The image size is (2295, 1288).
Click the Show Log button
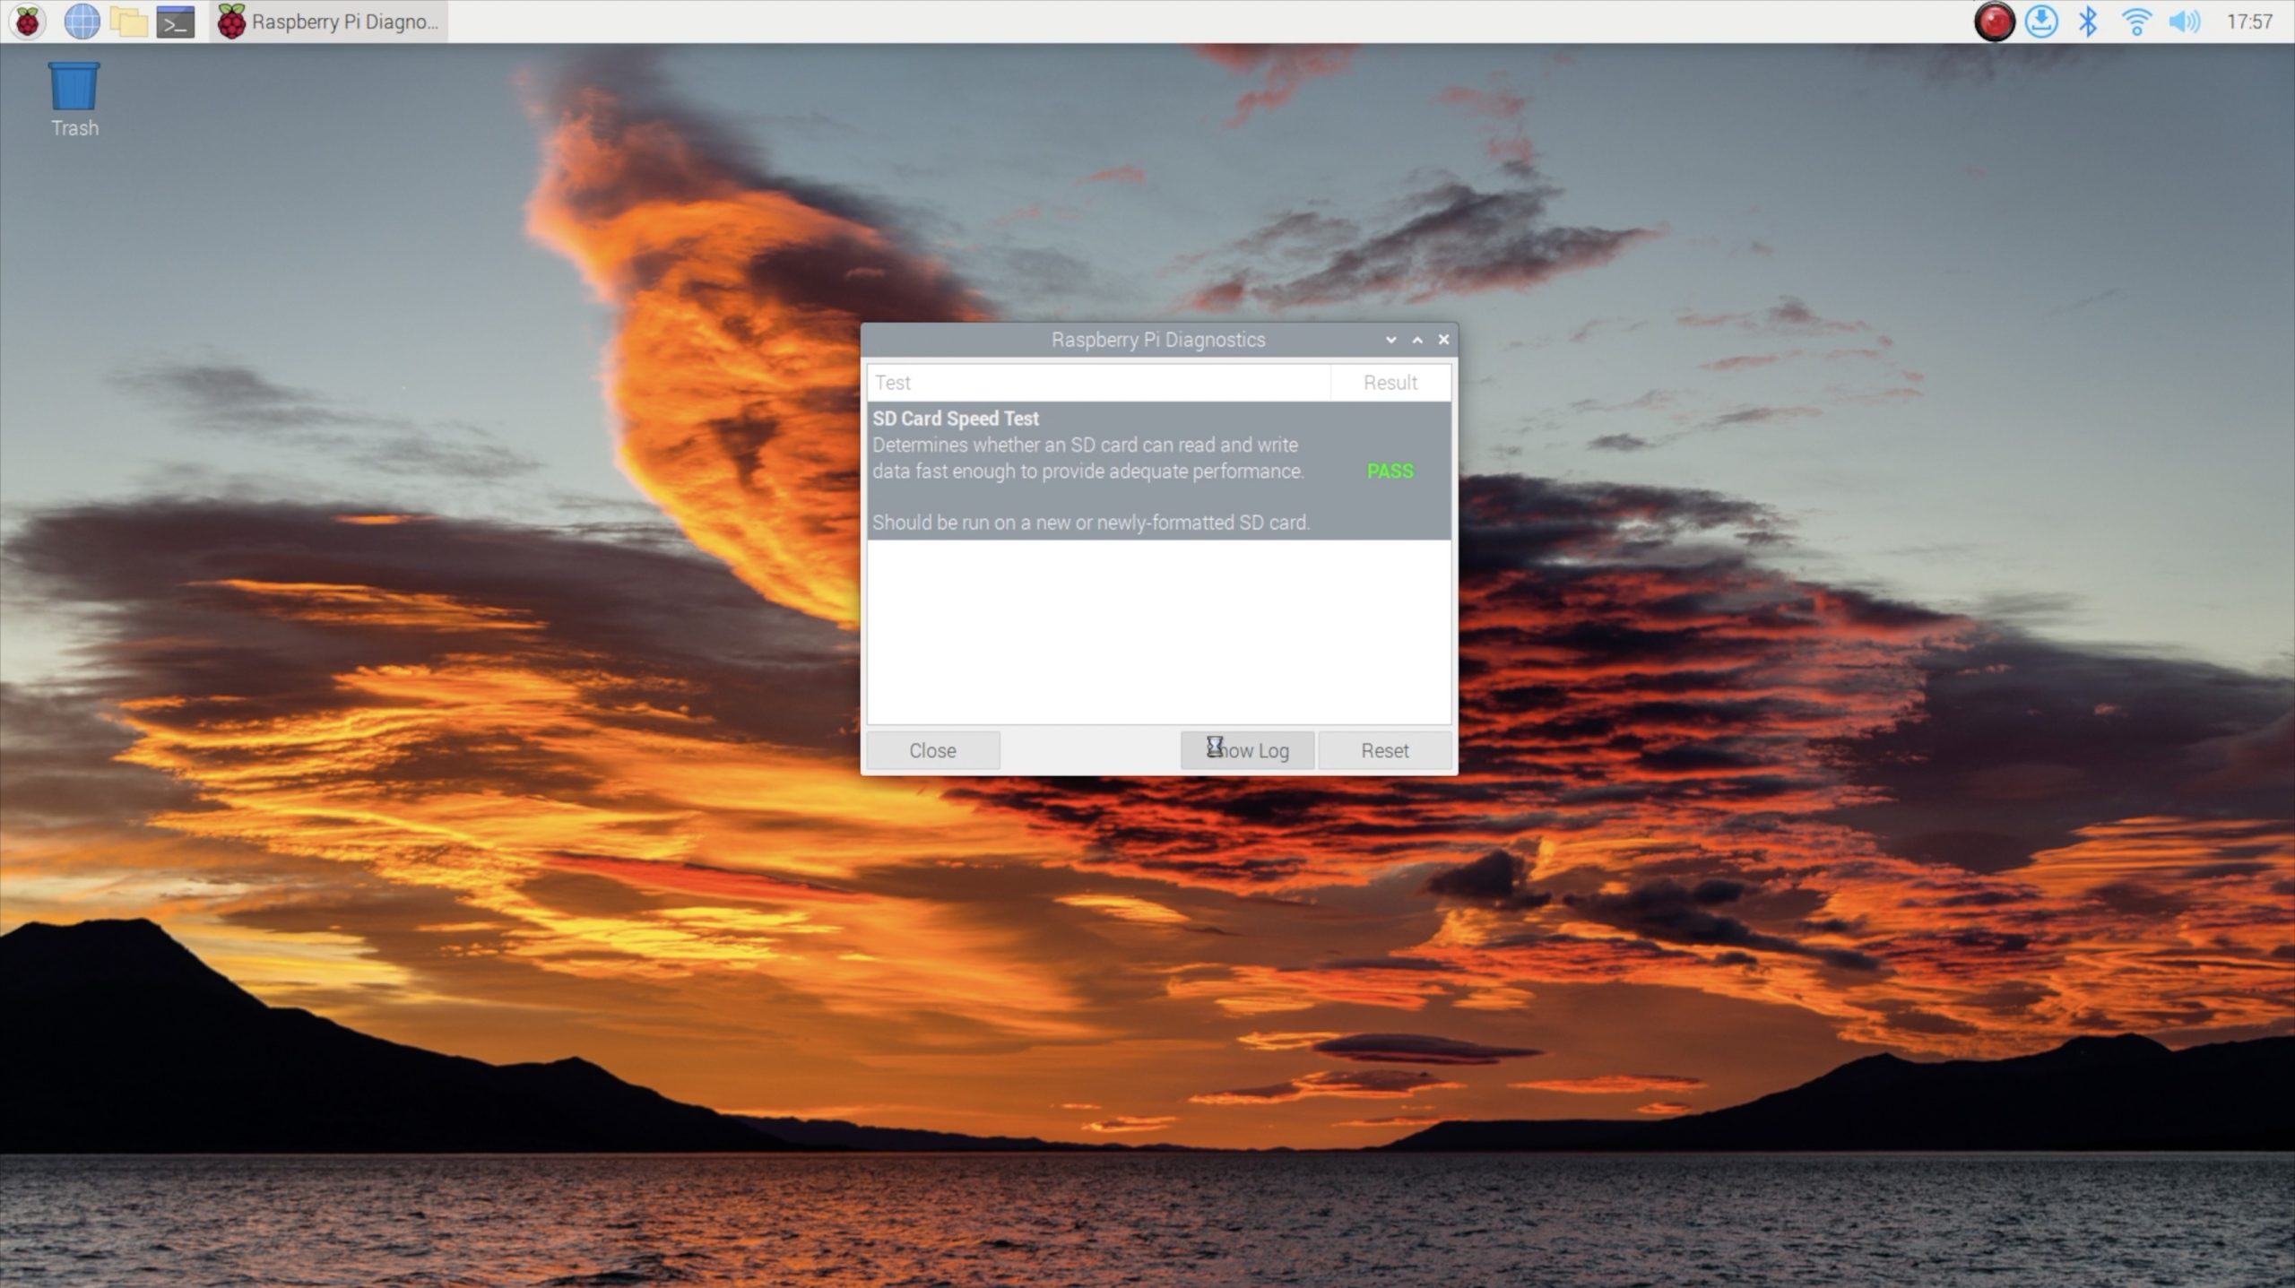pos(1247,750)
